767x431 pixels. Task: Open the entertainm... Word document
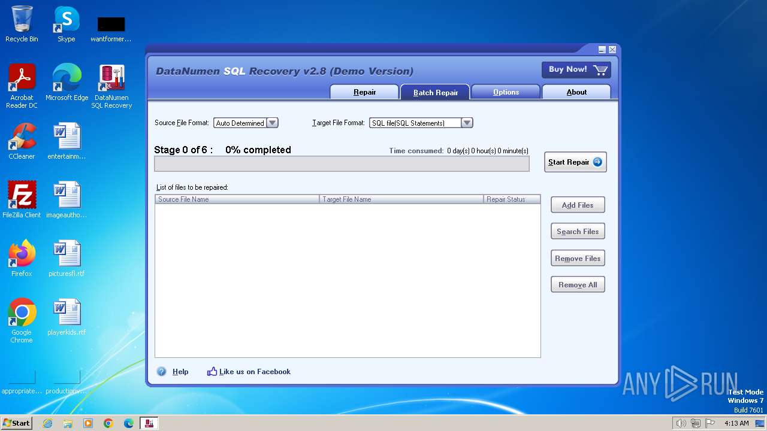click(x=67, y=141)
